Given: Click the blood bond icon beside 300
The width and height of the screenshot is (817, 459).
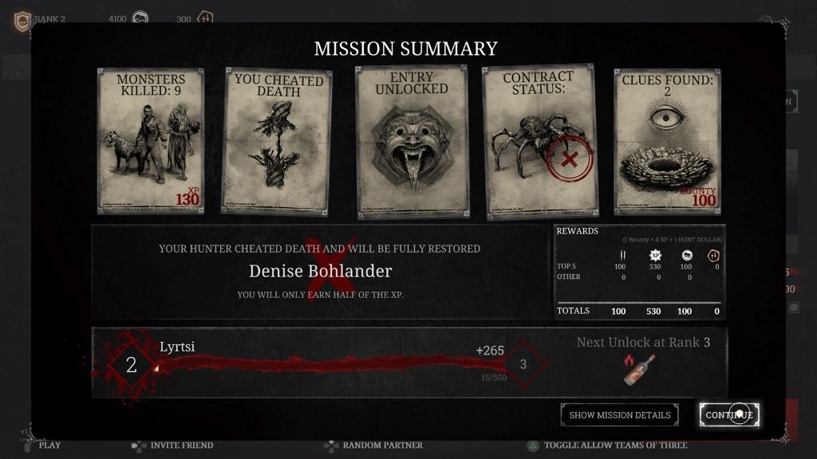Looking at the screenshot, I should [205, 18].
